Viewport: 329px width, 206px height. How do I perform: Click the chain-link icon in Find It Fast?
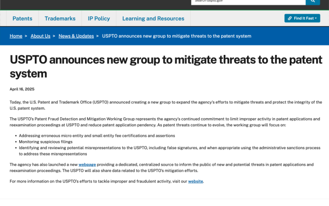point(290,18)
